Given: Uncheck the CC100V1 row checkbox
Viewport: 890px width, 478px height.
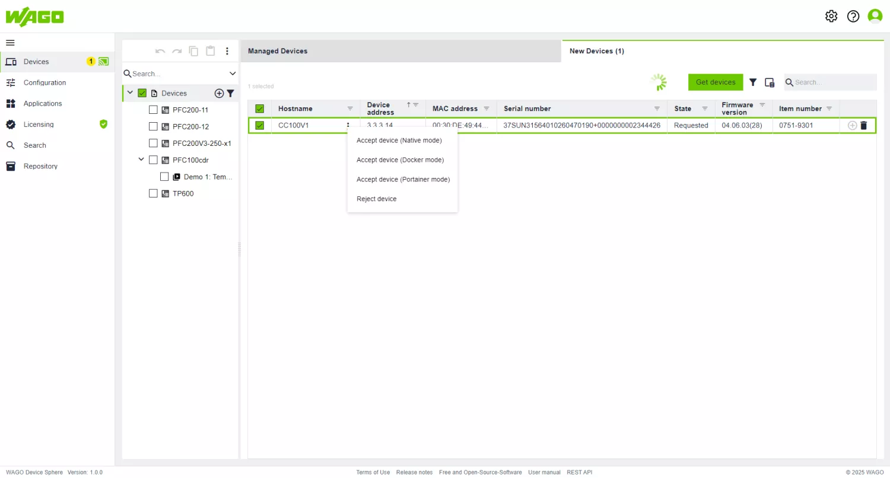Looking at the screenshot, I should (x=260, y=125).
